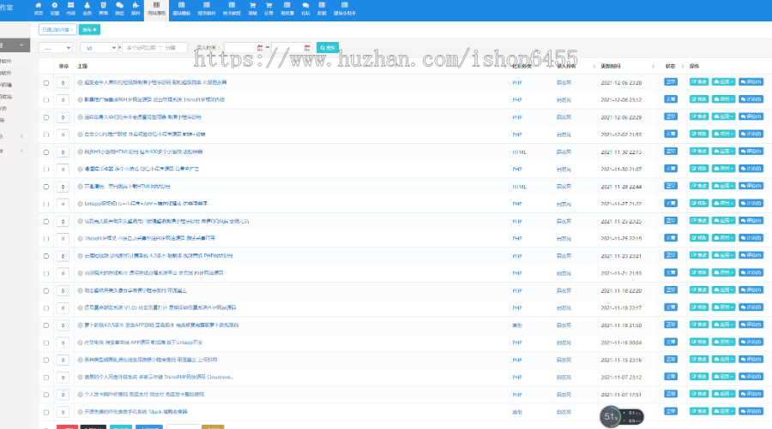
Task: Tick checkbox for row dated 2021-11-28 22:44
Action: pyautogui.click(x=46, y=187)
